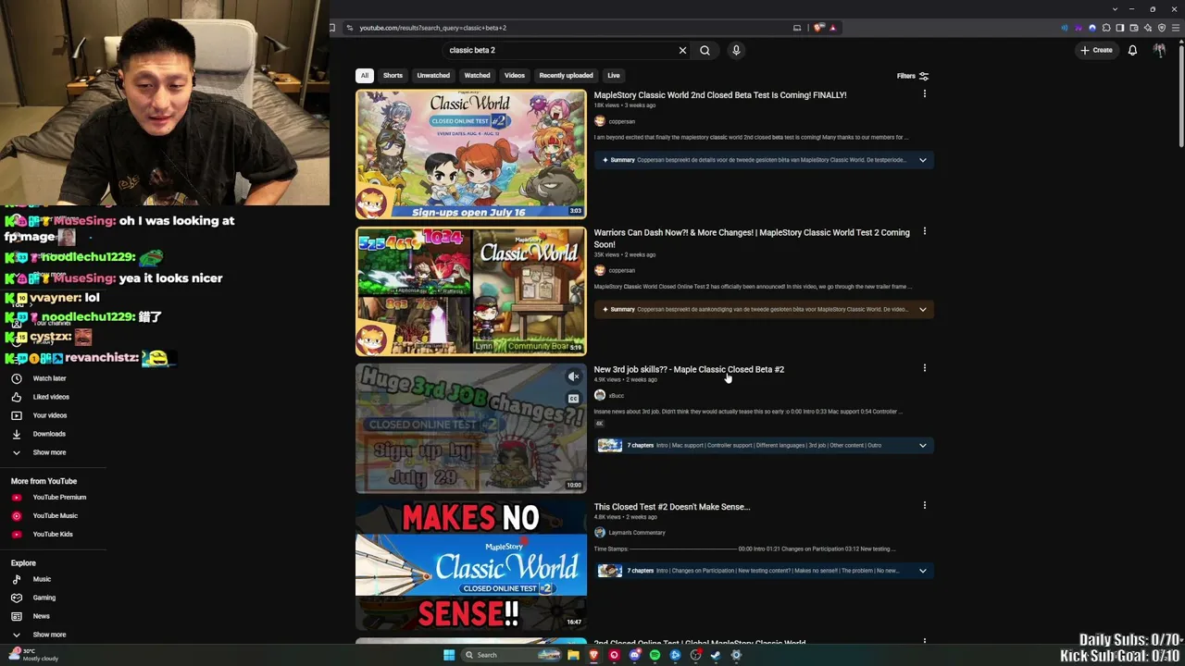Open options for Doesn't Make Sense video
This screenshot has width=1185, height=666.
coord(924,506)
